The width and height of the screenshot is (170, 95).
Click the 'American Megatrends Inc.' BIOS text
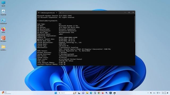68,51
